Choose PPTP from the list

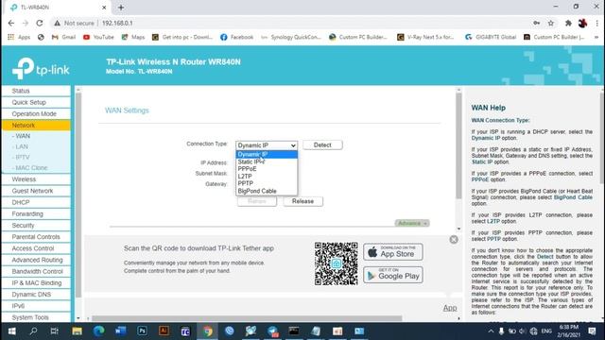point(267,183)
